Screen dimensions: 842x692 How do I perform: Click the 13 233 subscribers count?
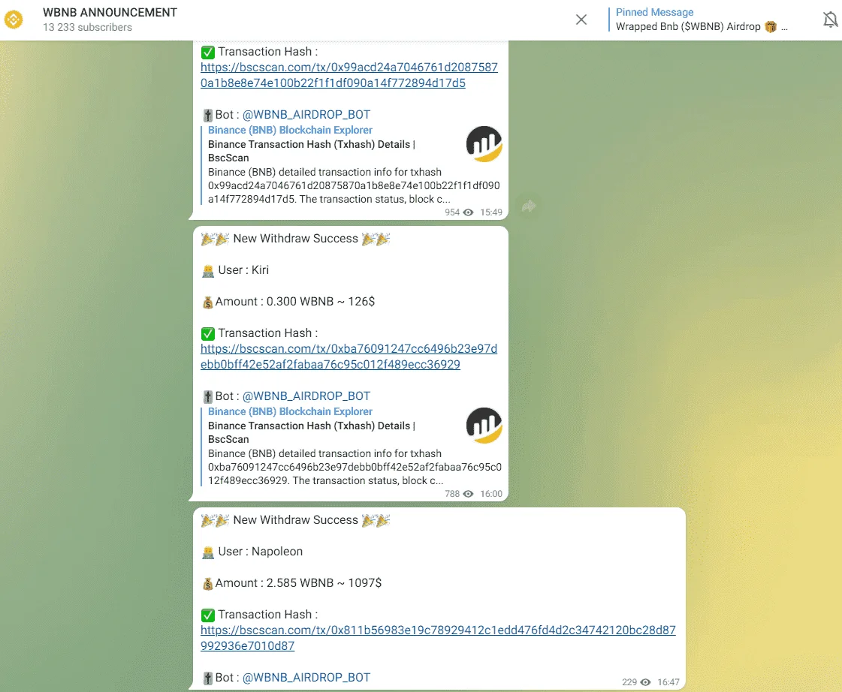(88, 27)
